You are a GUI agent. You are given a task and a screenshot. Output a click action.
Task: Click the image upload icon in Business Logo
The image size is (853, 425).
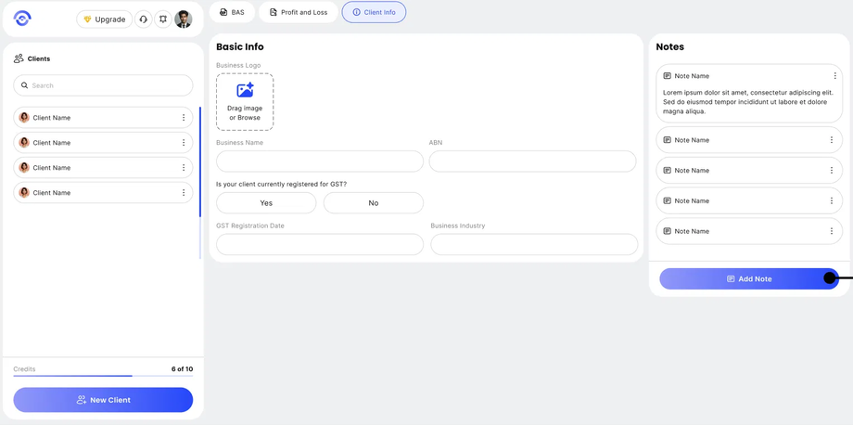(245, 91)
